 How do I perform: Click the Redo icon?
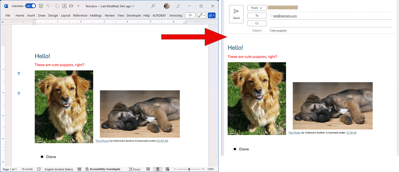pos(57,6)
